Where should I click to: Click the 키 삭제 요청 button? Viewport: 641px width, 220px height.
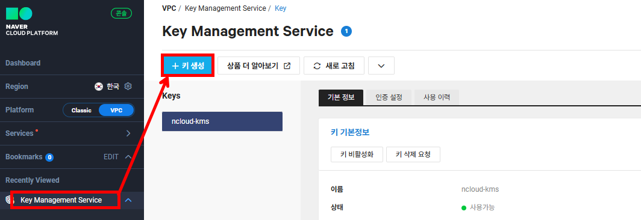[413, 154]
